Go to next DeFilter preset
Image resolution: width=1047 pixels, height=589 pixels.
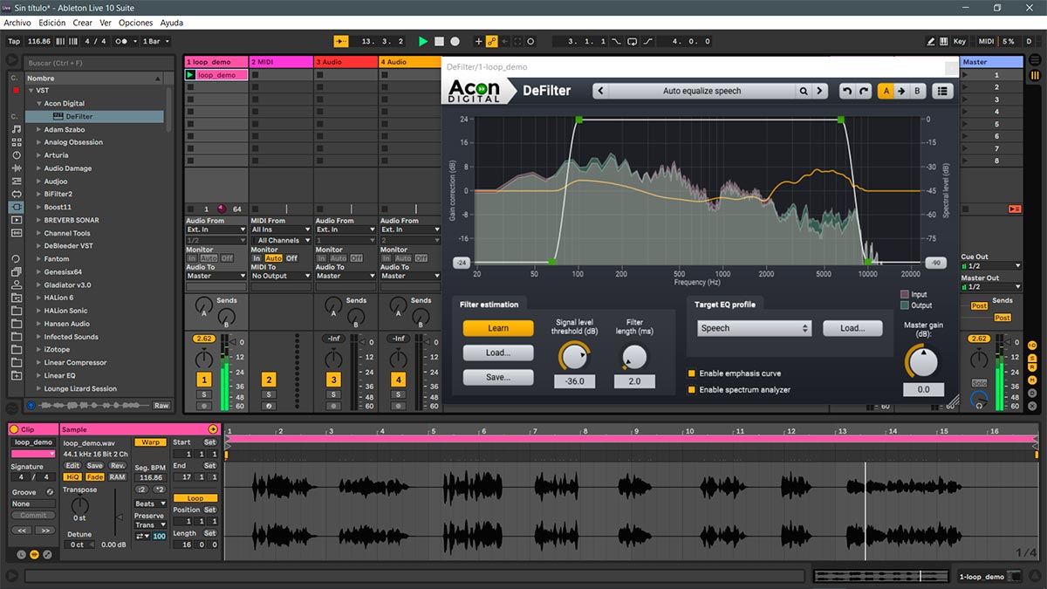tap(820, 91)
